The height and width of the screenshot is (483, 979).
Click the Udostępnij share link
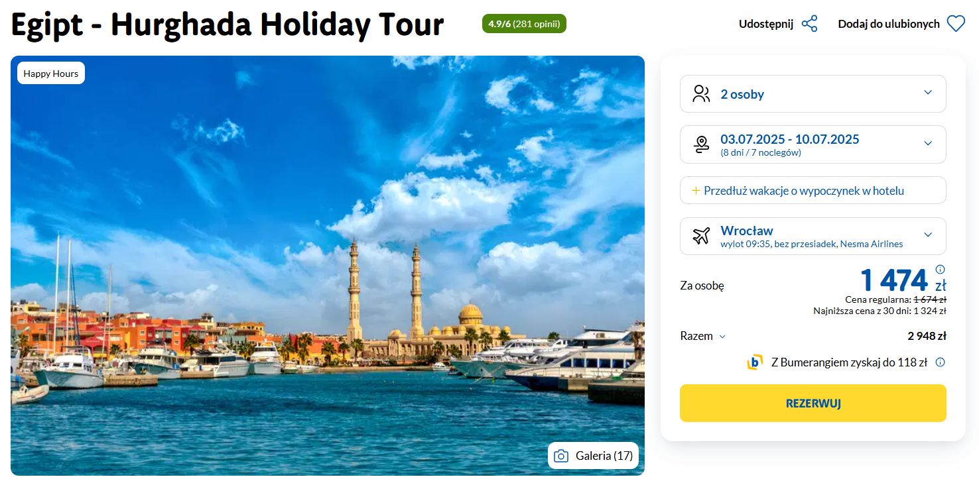coord(766,24)
